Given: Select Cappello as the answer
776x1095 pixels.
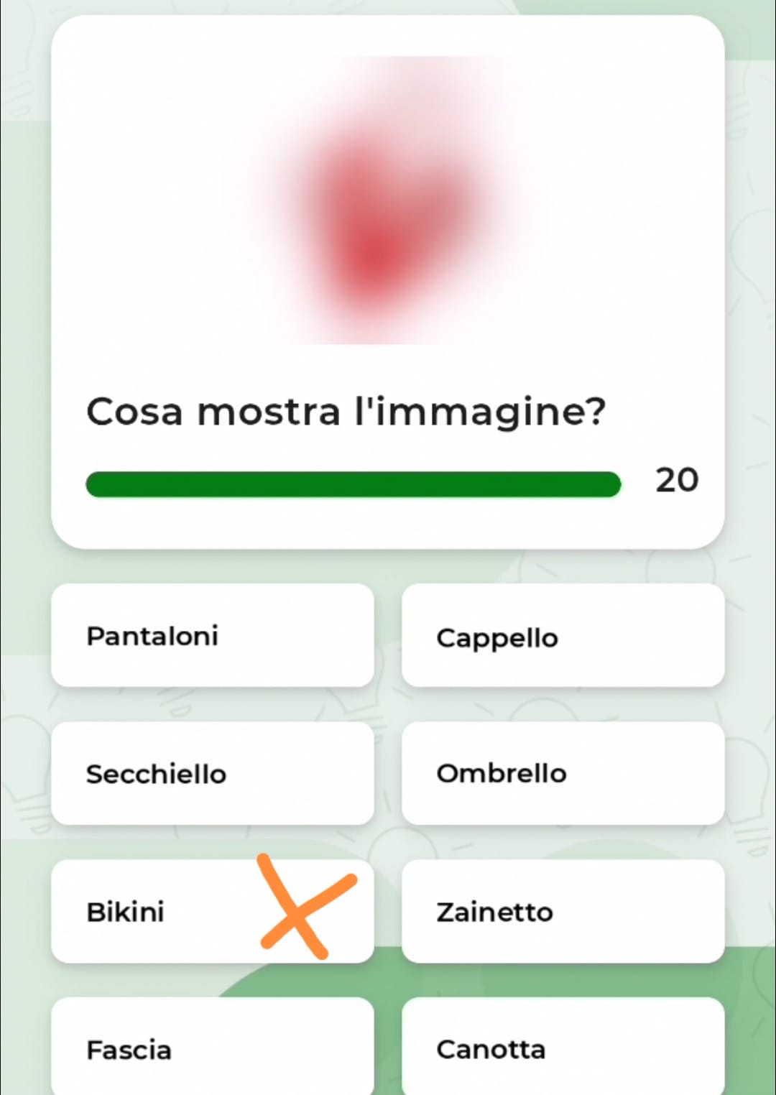Looking at the screenshot, I should (x=563, y=635).
